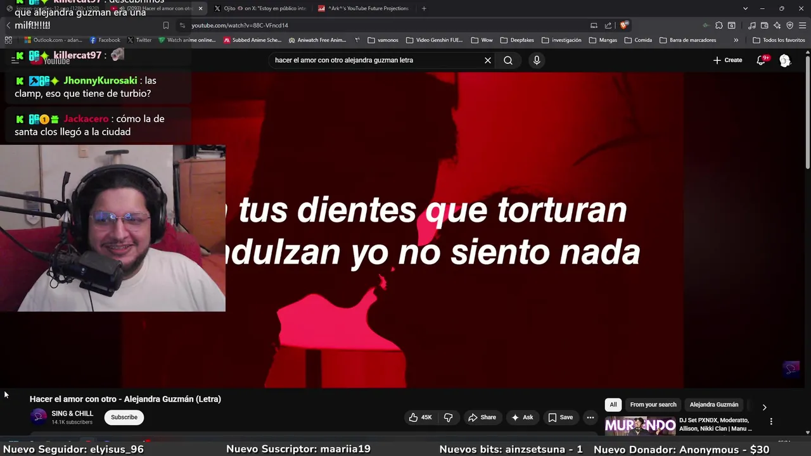Share the Alejandra Guzmán video
The image size is (811, 456).
point(482,417)
